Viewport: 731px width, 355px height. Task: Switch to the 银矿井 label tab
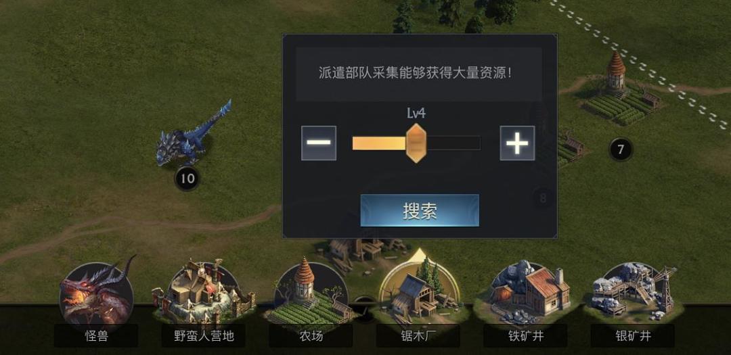click(x=633, y=336)
